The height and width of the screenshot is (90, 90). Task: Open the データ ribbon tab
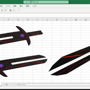(8, 6)
